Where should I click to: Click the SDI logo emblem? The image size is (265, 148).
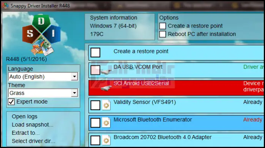pyautogui.click(x=41, y=35)
